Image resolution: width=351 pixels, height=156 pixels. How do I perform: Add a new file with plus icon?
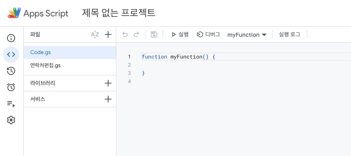(108, 34)
